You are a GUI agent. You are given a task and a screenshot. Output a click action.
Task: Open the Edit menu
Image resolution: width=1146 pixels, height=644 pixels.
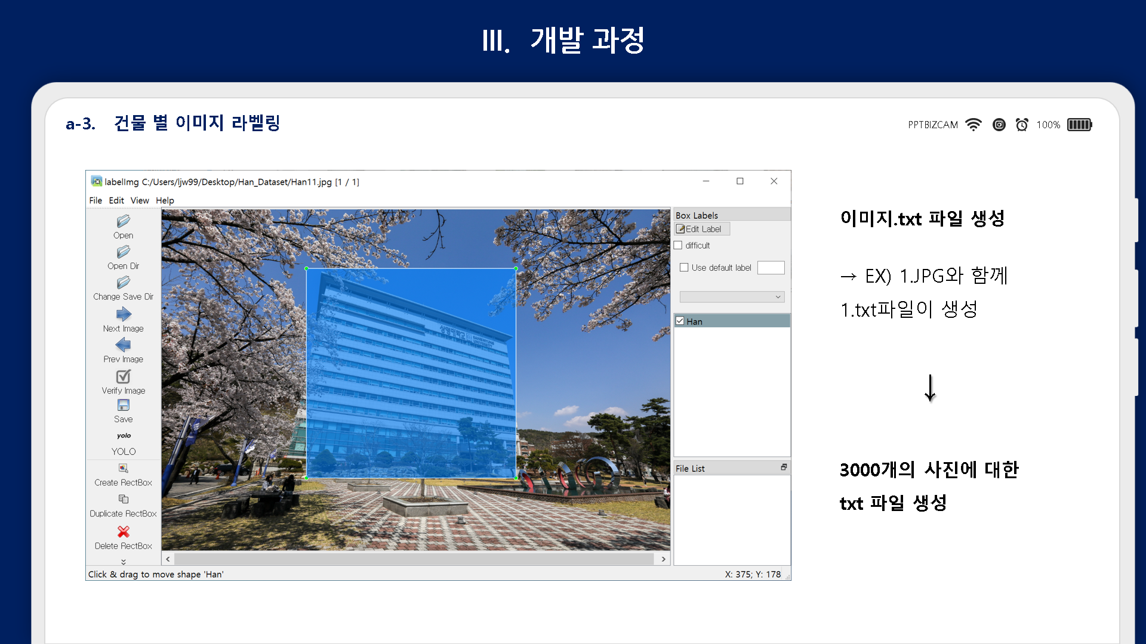[x=116, y=200]
